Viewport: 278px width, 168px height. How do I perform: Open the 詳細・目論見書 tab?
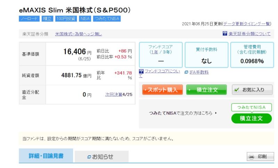[46, 156]
